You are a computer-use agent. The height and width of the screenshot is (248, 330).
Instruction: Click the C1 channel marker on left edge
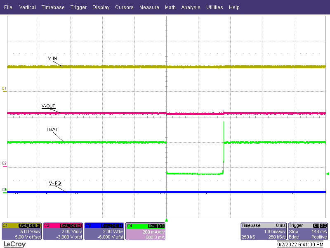point(3,88)
